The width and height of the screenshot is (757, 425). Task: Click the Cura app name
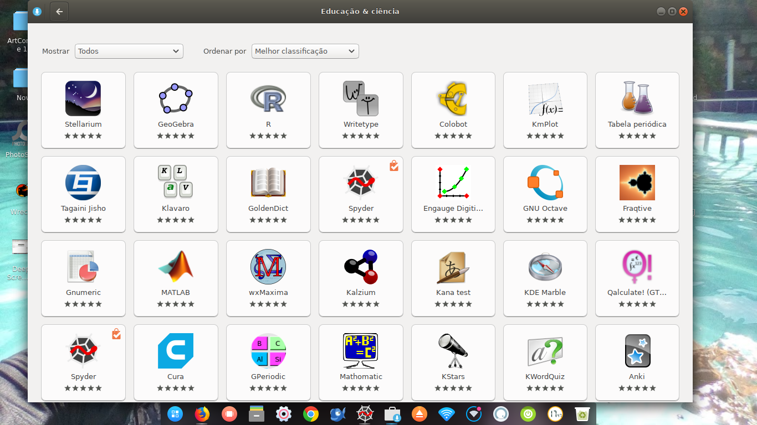pyautogui.click(x=176, y=377)
